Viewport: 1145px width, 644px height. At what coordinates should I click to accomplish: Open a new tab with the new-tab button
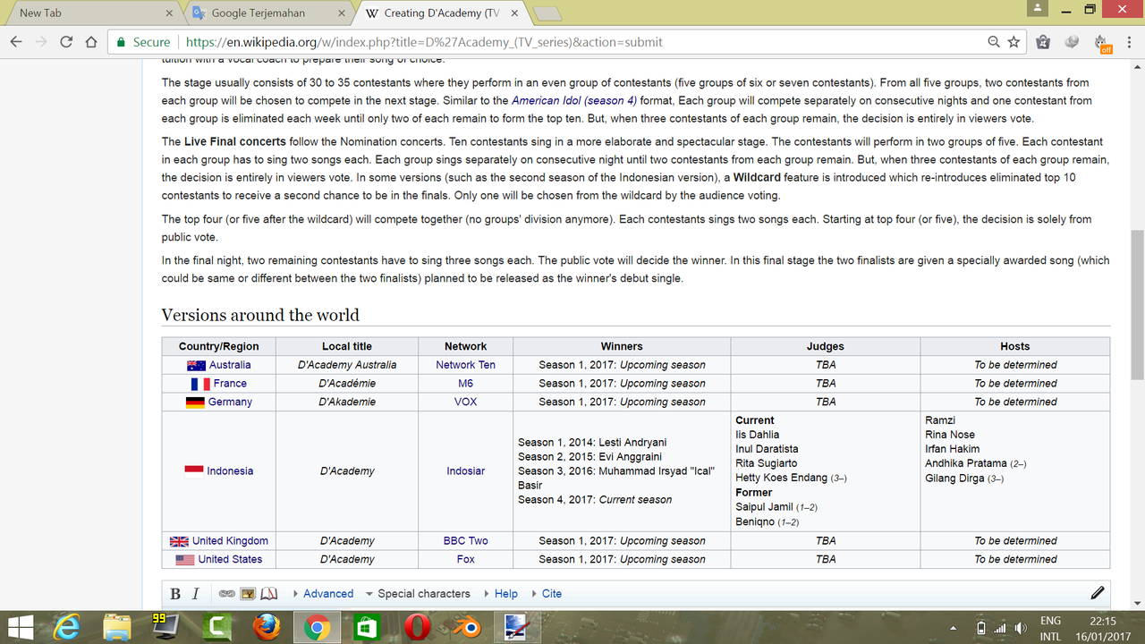pos(547,13)
